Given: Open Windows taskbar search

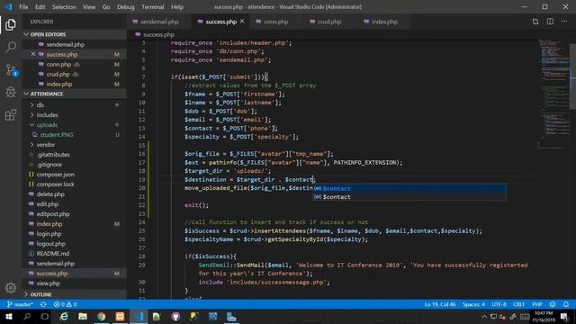Looking at the screenshot, I should (x=27, y=316).
